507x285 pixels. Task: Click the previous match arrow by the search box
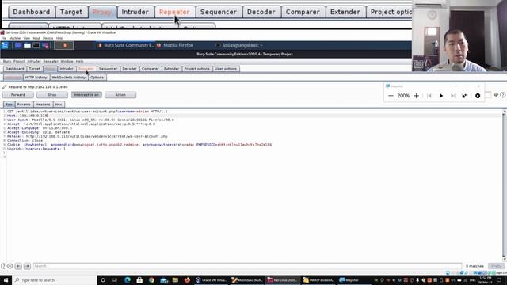point(18,266)
